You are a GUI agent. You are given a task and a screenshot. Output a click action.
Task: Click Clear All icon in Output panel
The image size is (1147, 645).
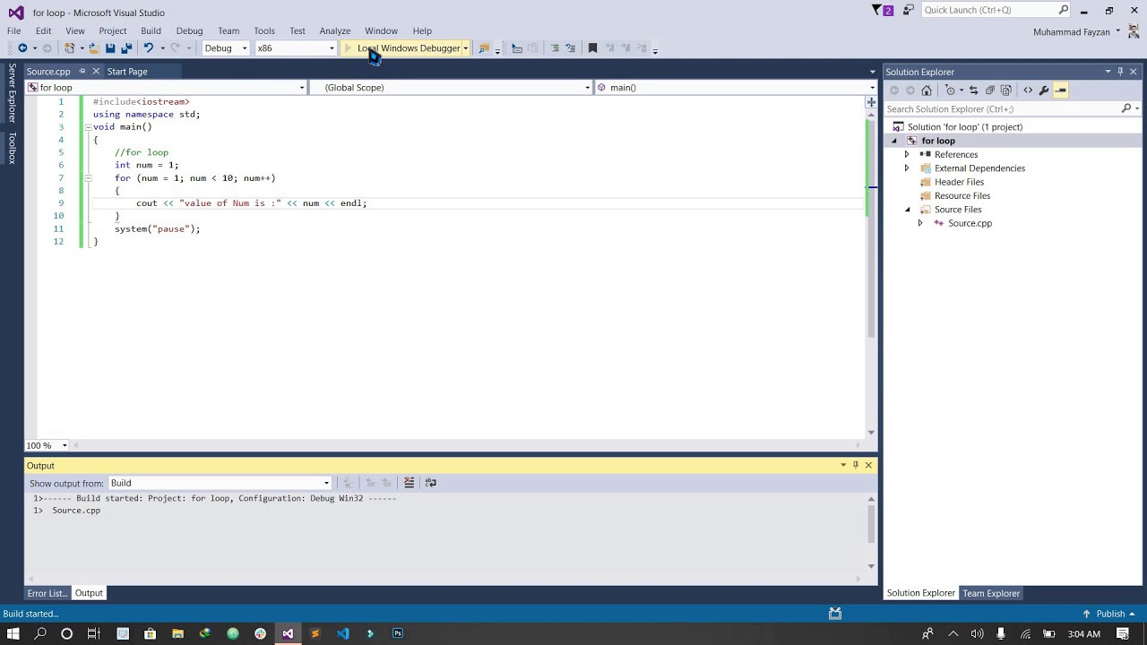(x=409, y=483)
